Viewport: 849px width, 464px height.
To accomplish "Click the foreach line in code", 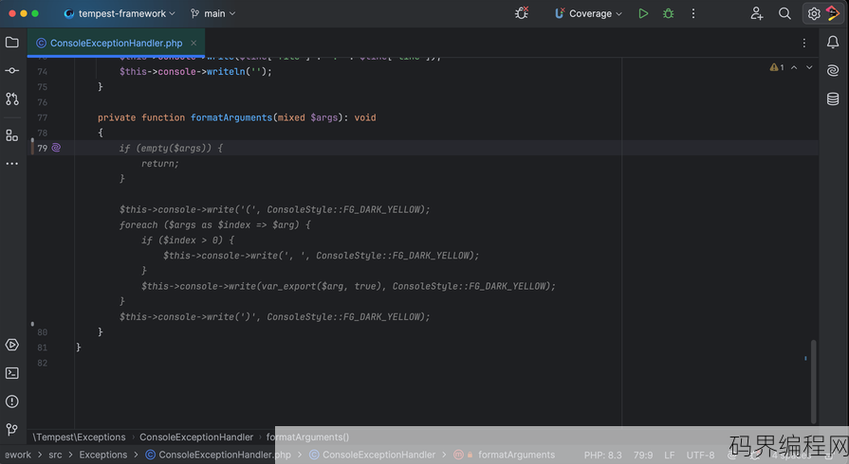I will pyautogui.click(x=215, y=224).
